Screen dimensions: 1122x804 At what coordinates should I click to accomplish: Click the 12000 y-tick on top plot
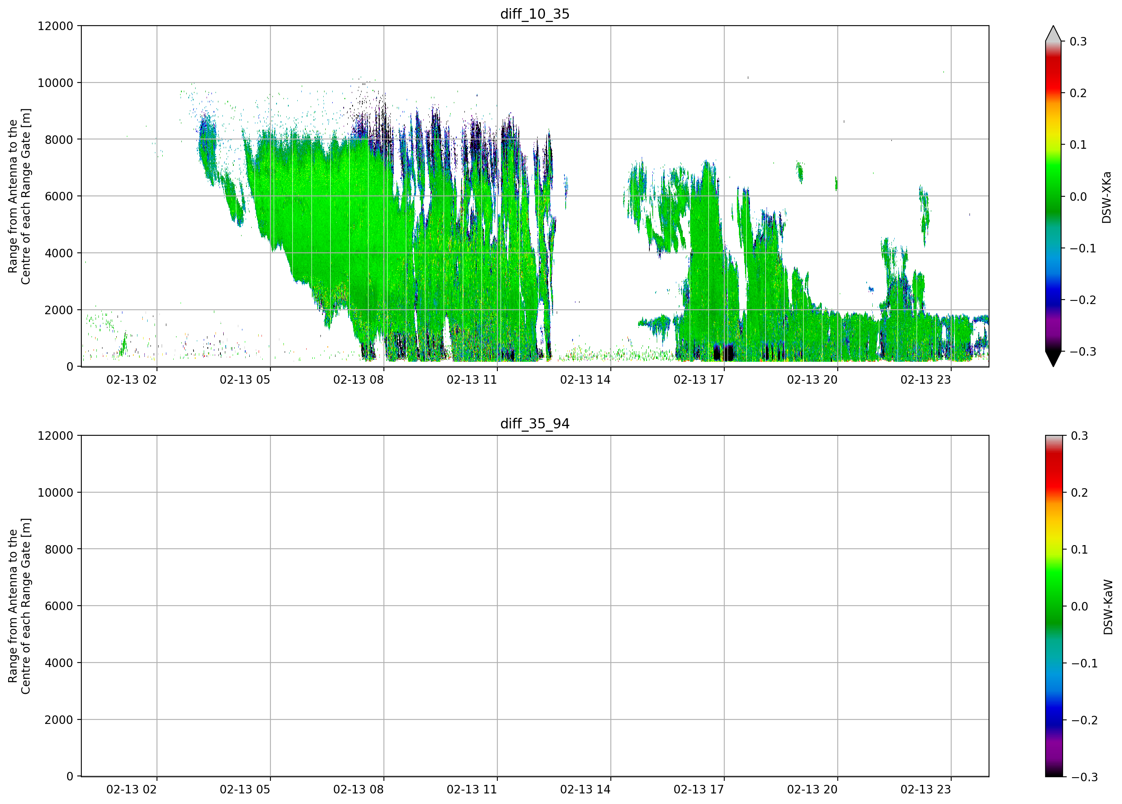(55, 26)
